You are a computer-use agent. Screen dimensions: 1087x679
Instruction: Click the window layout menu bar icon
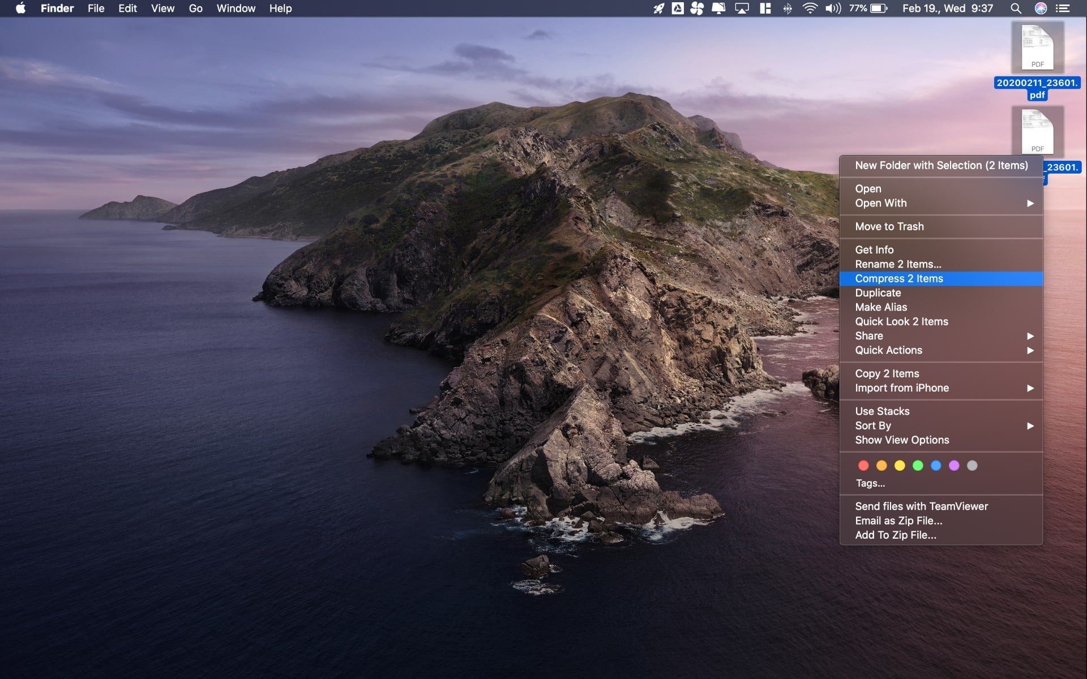point(765,8)
